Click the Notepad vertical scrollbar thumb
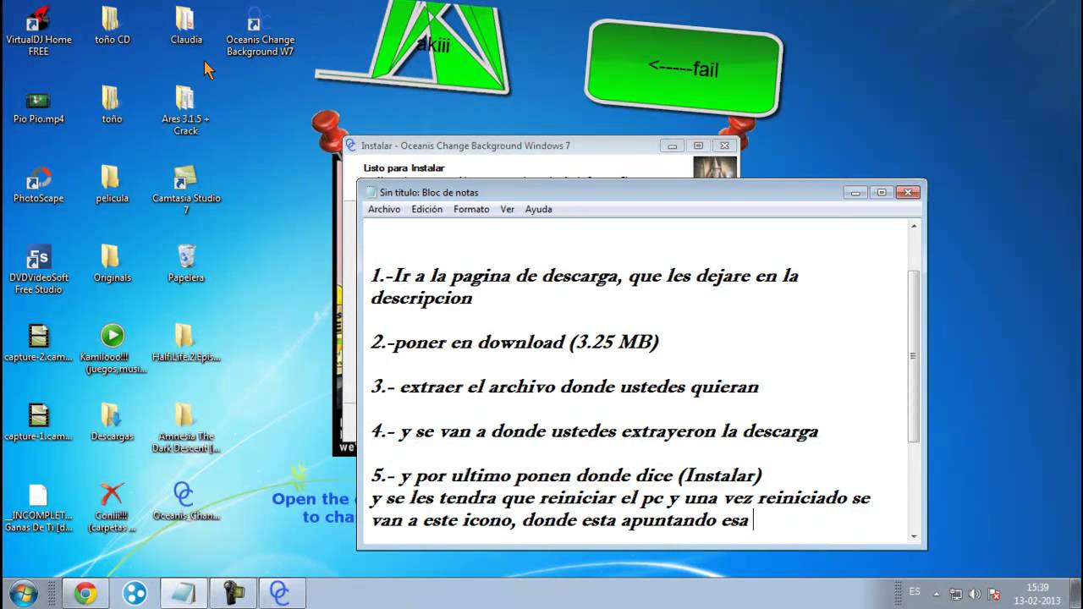This screenshot has height=609, width=1083. point(914,356)
